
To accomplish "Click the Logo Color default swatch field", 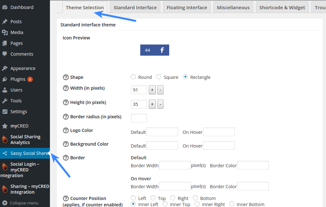I will click(162, 132).
